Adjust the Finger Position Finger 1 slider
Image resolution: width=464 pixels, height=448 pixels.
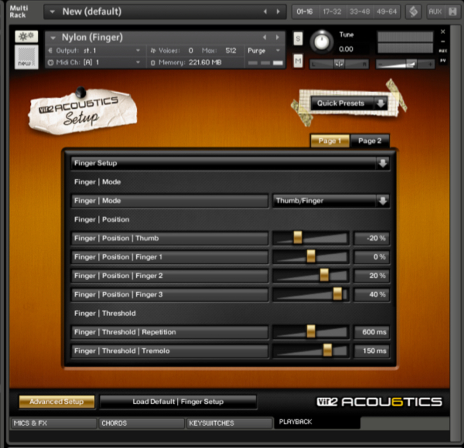point(311,256)
